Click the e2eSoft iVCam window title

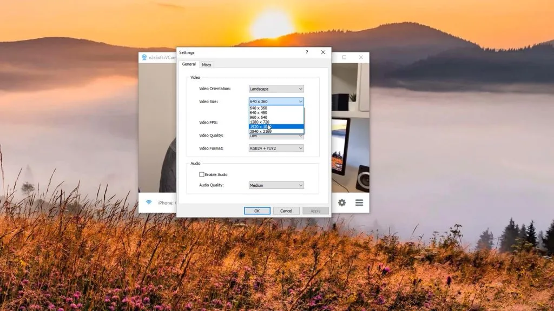pyautogui.click(x=162, y=57)
